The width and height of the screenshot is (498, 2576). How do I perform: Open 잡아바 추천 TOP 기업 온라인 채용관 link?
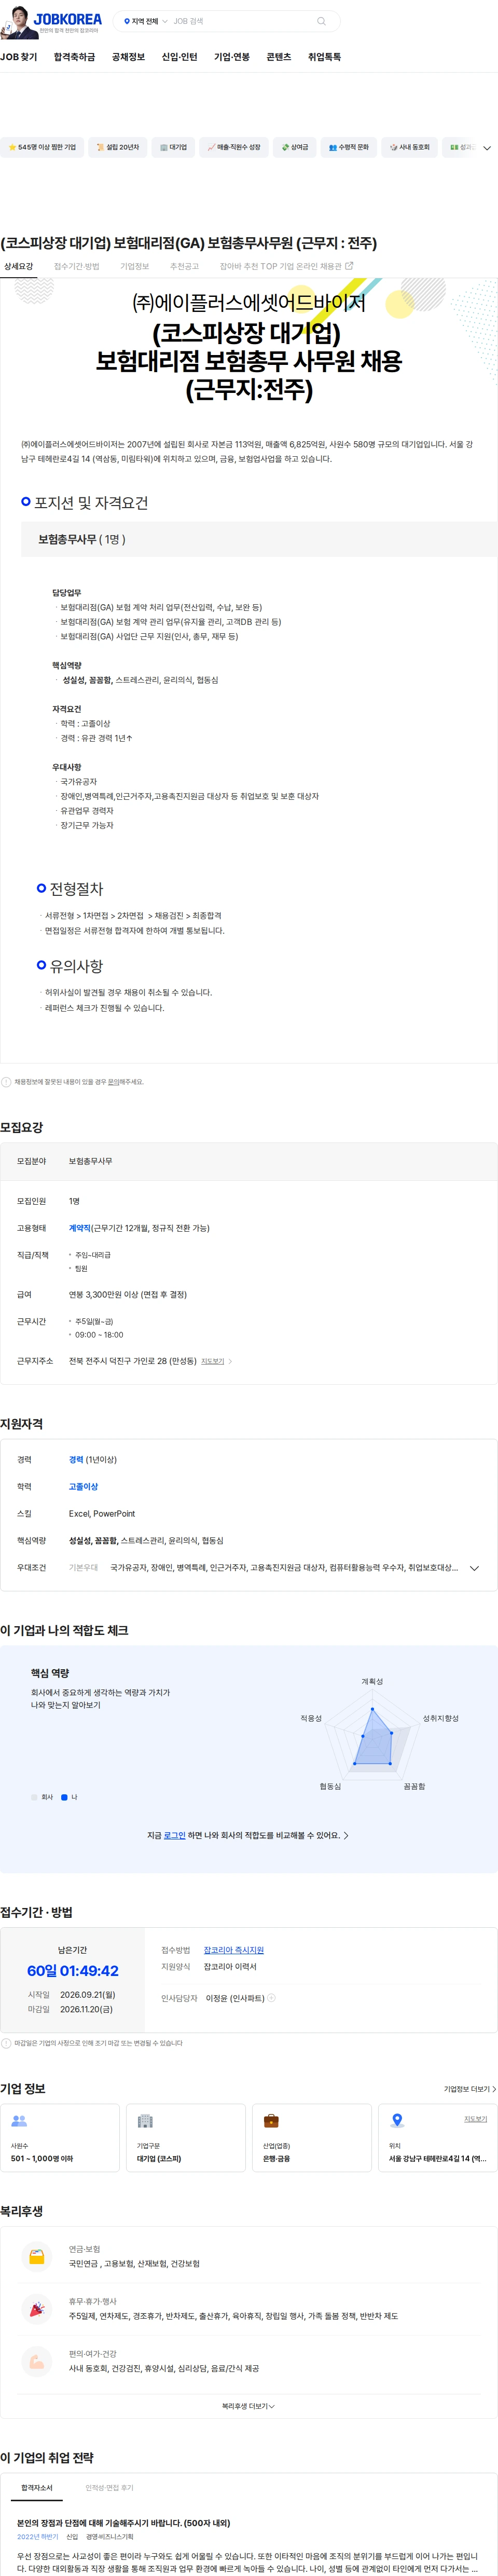pos(286,267)
